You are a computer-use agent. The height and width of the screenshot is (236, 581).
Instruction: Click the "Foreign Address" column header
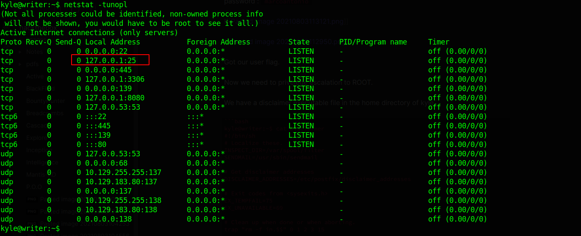pos(219,42)
